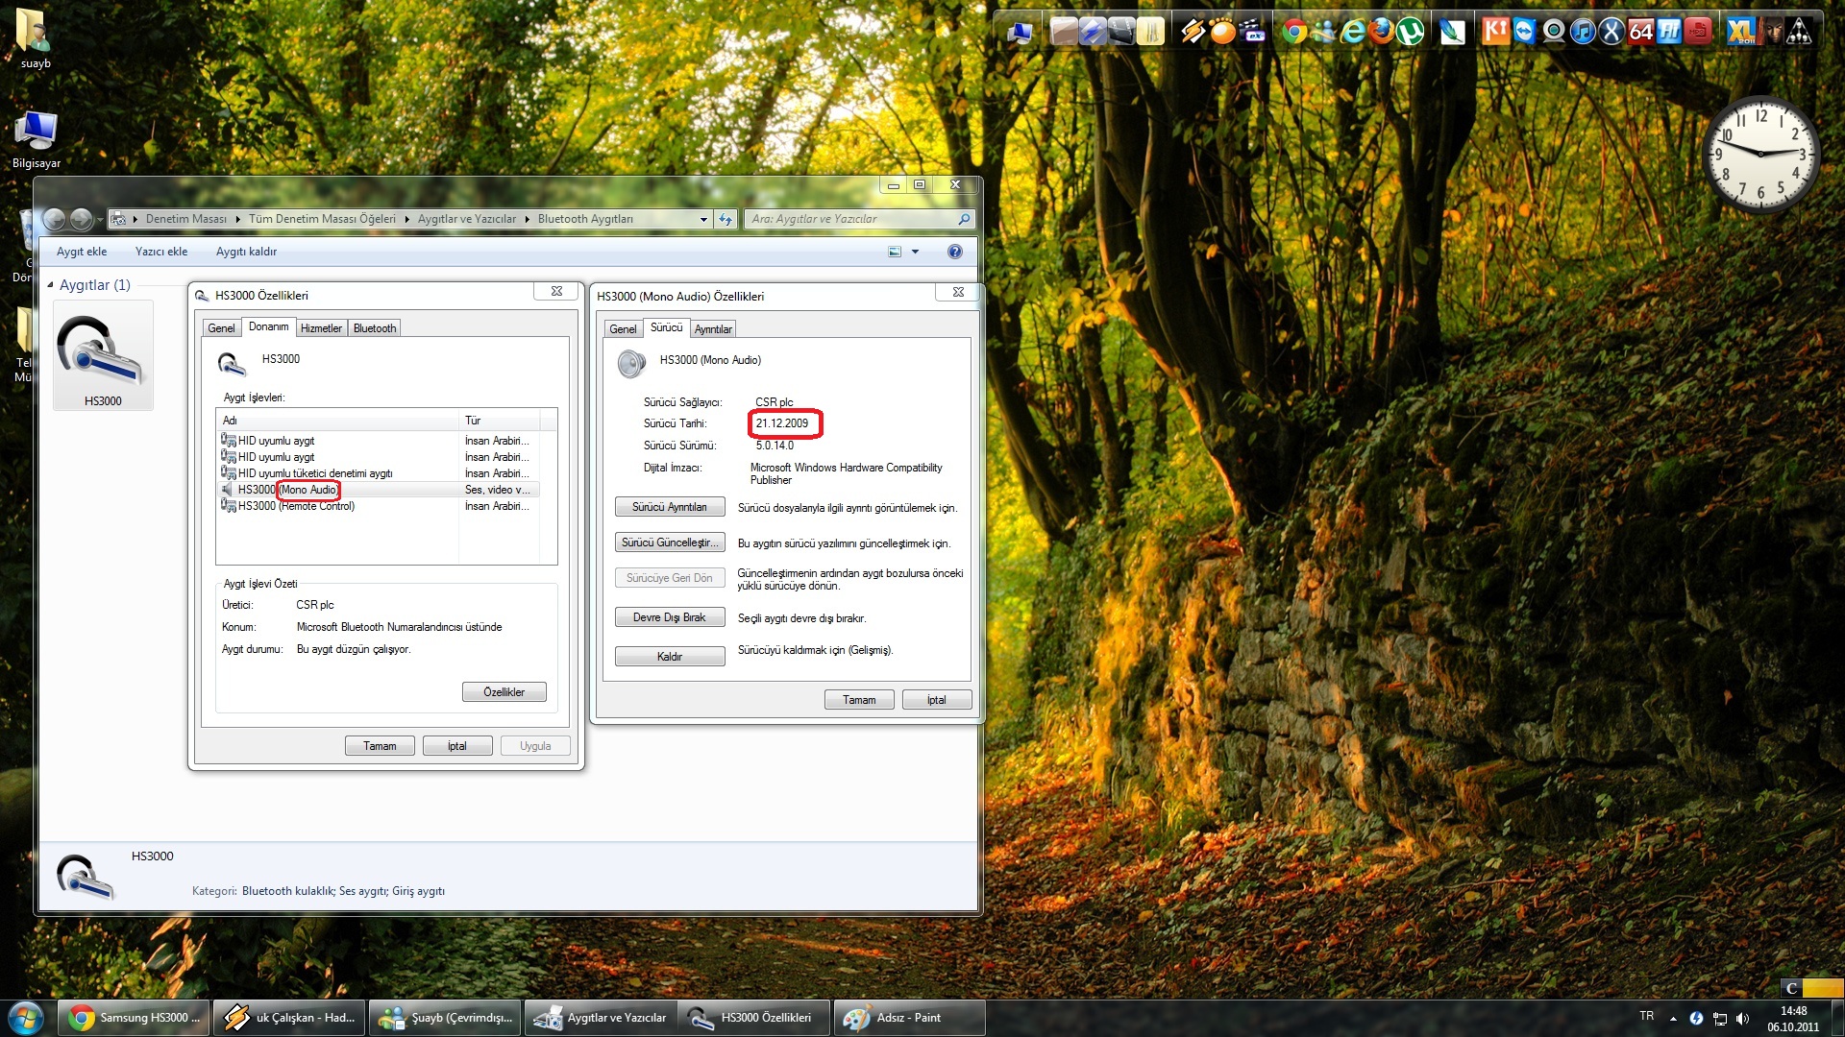Refresh the Bluetooth Aygıtları address bar

(726, 219)
